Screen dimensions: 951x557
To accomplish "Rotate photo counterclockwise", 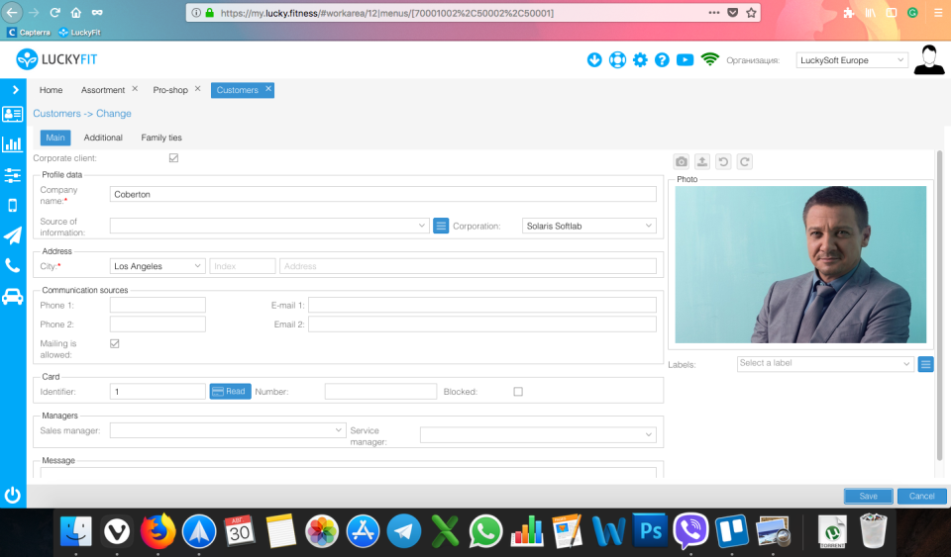I will (723, 161).
